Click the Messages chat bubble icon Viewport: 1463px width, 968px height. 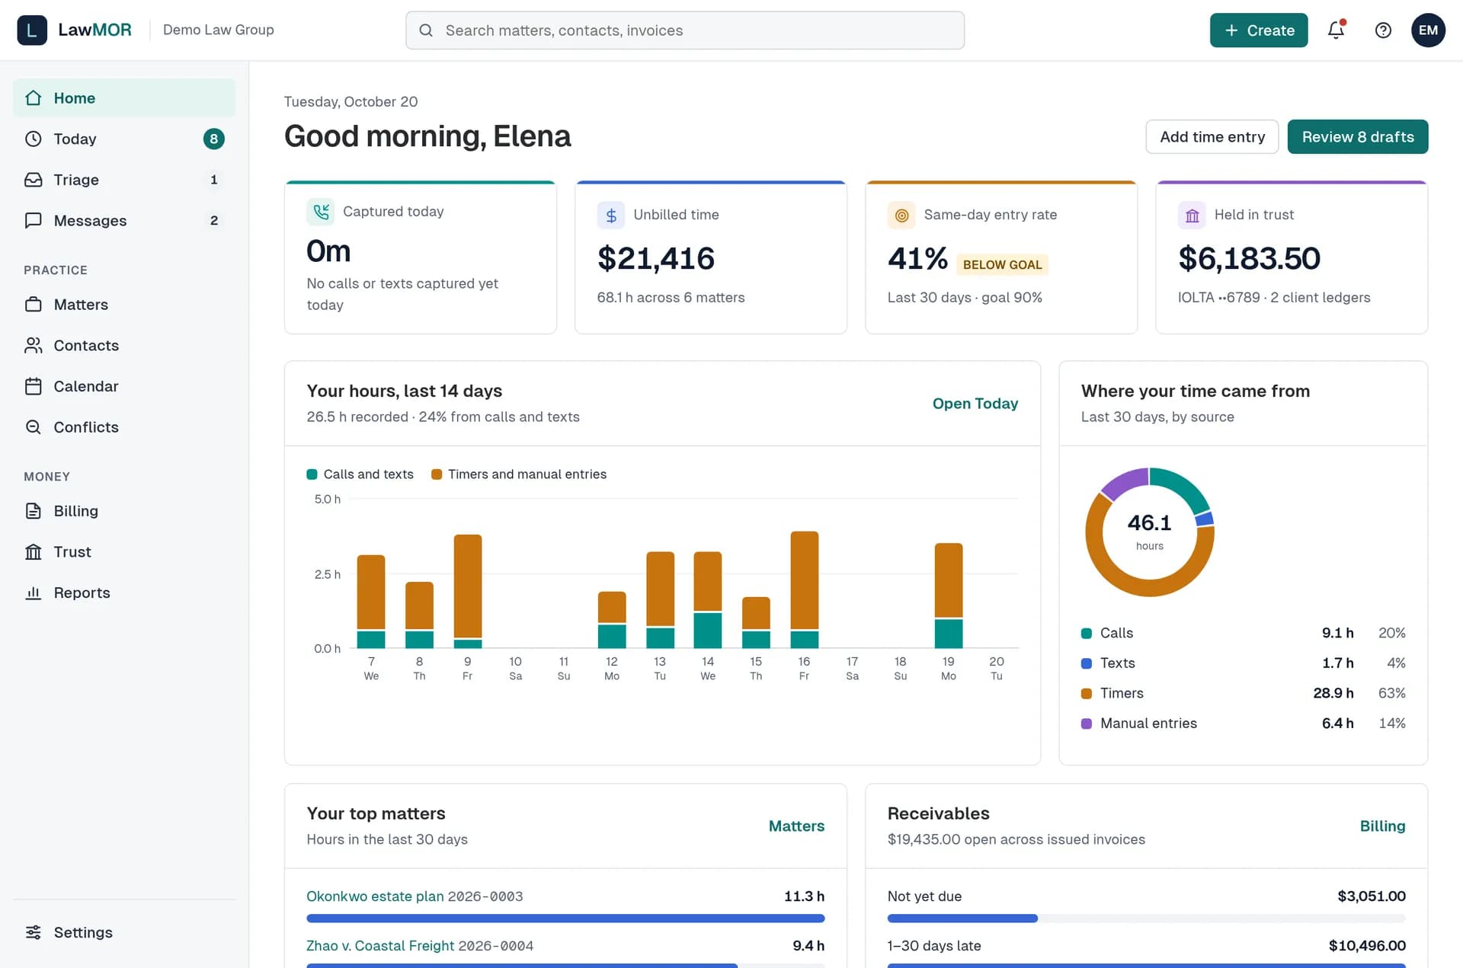(x=34, y=220)
